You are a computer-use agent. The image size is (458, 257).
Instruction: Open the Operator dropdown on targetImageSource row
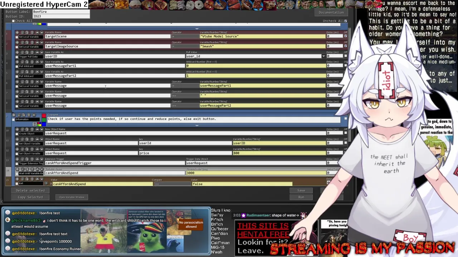click(185, 46)
